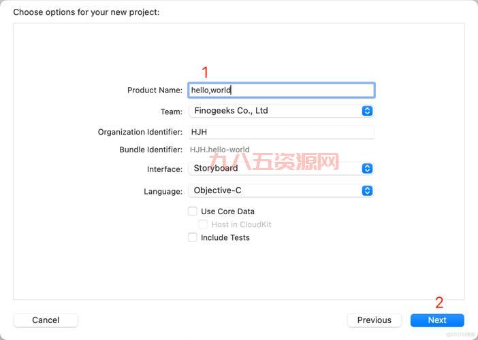Open the Finogeeks Co., Ltd team dropdown
Image resolution: width=478 pixels, height=340 pixels.
(281, 111)
